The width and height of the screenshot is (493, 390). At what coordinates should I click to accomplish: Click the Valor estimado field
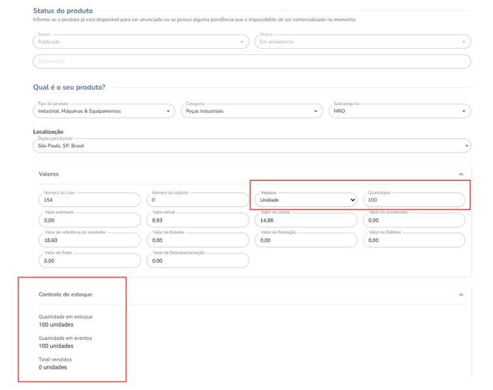point(89,220)
